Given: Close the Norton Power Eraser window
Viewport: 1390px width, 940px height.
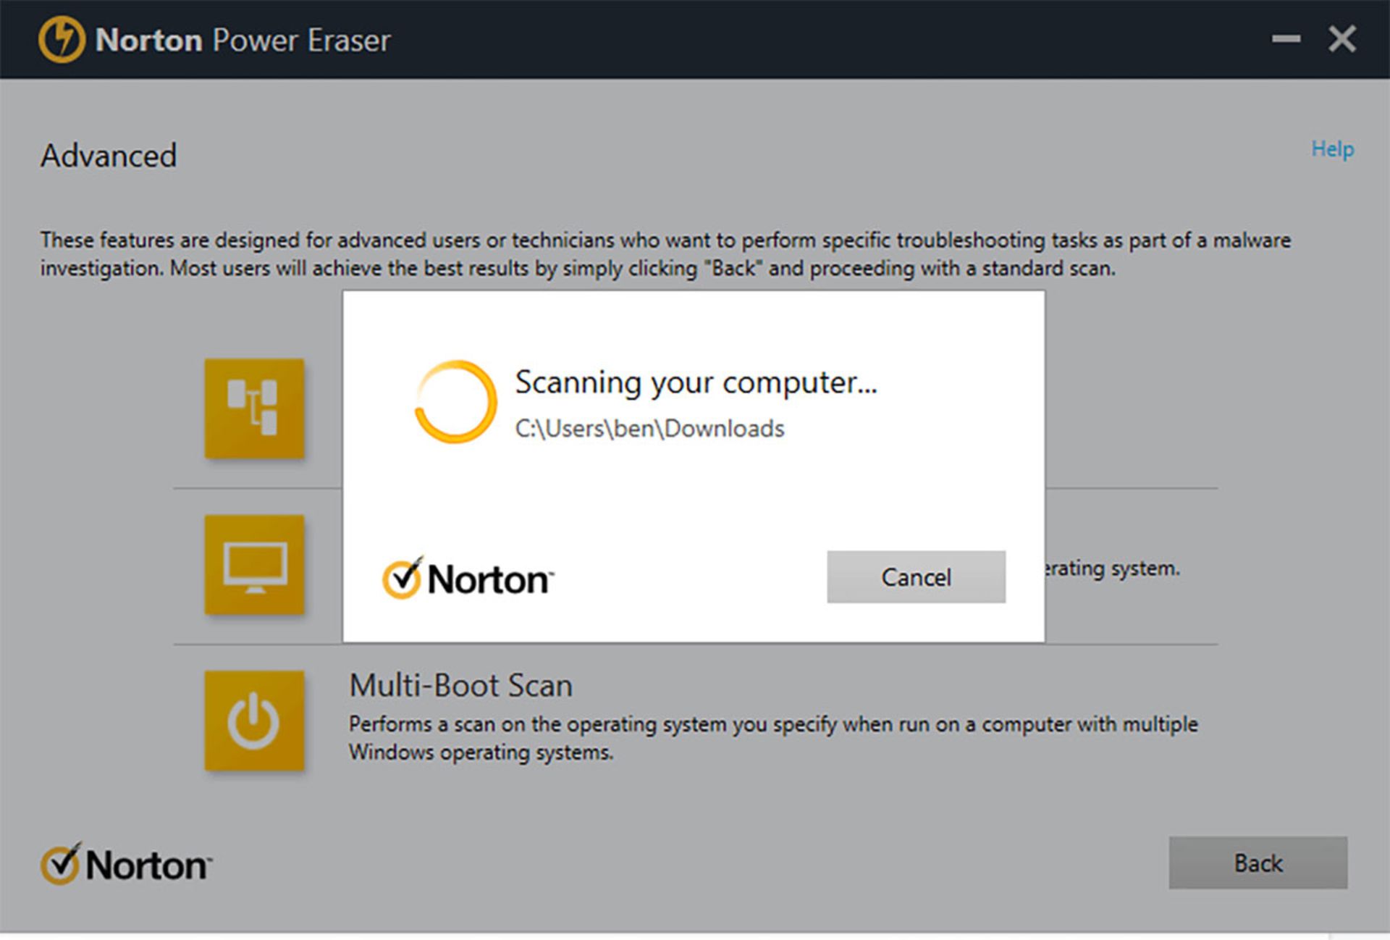Looking at the screenshot, I should point(1341,39).
